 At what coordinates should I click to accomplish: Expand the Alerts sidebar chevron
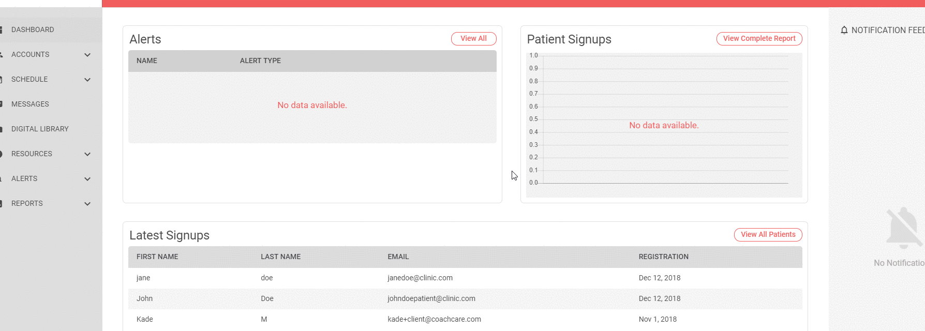pos(87,179)
